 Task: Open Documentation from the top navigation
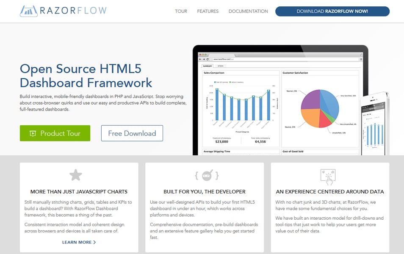(x=248, y=11)
